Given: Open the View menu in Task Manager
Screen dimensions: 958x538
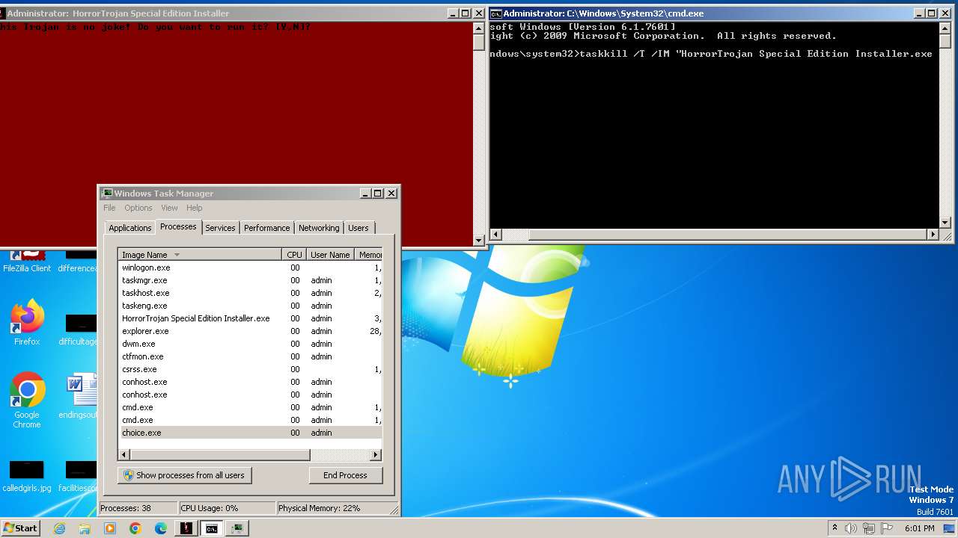Looking at the screenshot, I should tap(169, 208).
